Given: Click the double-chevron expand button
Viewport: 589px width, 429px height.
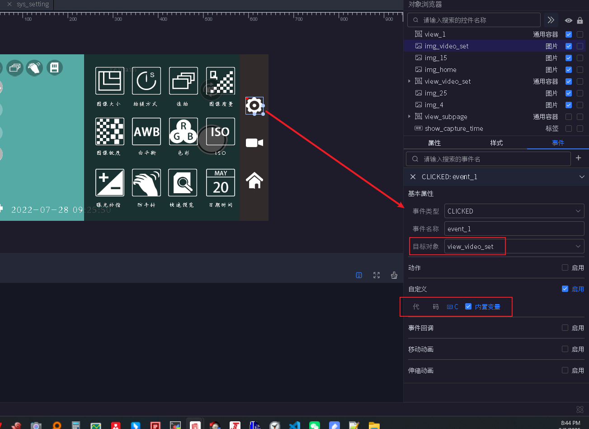Looking at the screenshot, I should [551, 20].
